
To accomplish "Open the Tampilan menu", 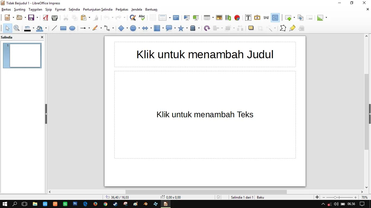I will click(35, 9).
